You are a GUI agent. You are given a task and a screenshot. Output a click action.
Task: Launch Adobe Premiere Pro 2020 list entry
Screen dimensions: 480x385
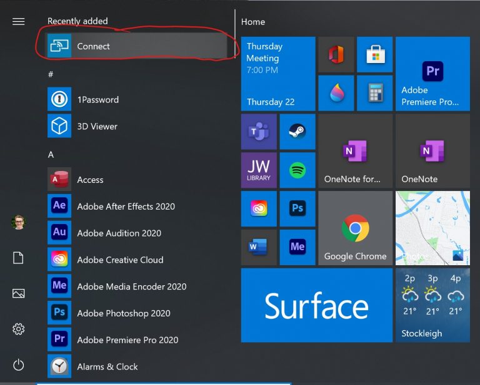pos(137,339)
